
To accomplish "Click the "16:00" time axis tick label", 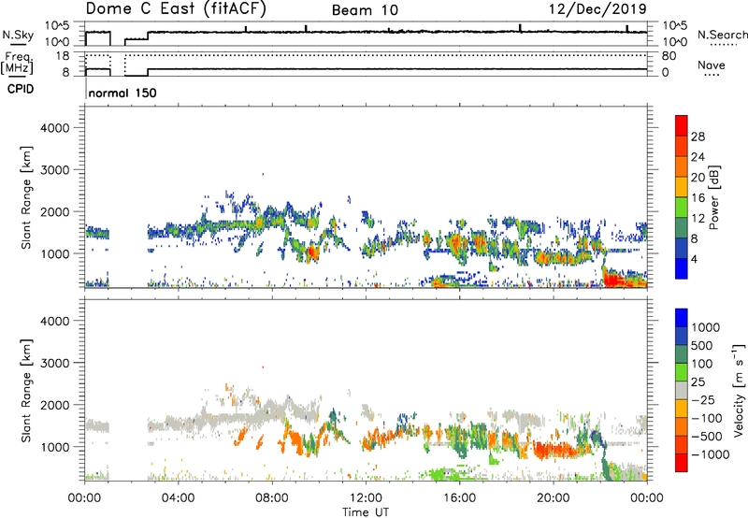I will (x=459, y=498).
